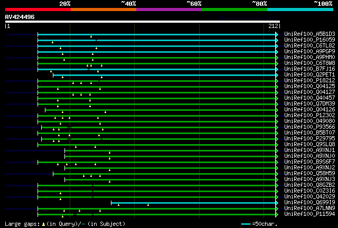Viewport: 338px width, 228px height.
Task: Select the UniRef100_Q42029 label
Action: (309, 197)
